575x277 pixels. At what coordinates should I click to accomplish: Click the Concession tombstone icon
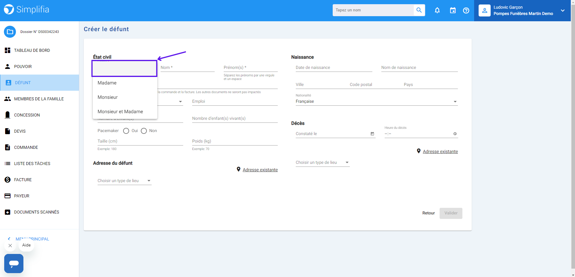pos(8,115)
